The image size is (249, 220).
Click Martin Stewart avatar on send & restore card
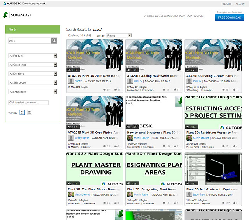click(x=130, y=138)
